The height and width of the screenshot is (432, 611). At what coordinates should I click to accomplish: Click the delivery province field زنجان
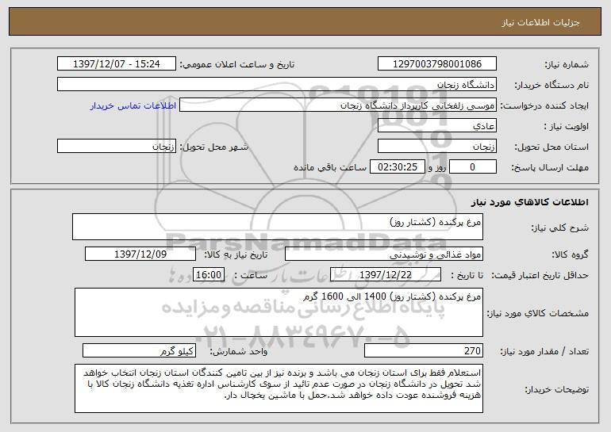tap(436, 147)
